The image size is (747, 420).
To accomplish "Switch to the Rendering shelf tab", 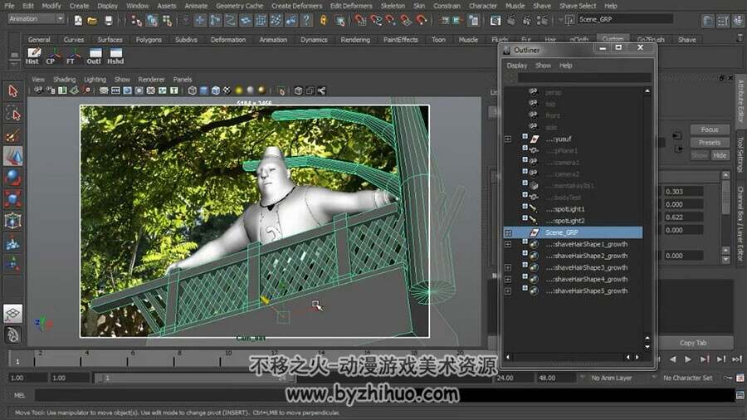I will tap(355, 40).
